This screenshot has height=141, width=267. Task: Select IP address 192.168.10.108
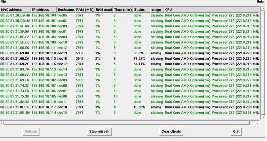click(x=44, y=26)
